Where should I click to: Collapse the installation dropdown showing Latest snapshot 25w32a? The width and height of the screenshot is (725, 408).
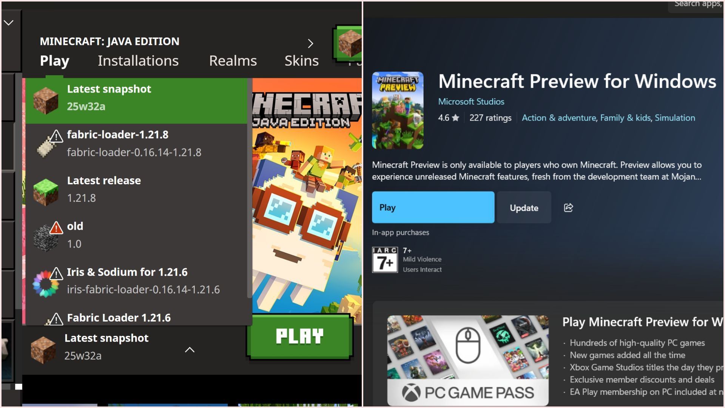click(190, 350)
